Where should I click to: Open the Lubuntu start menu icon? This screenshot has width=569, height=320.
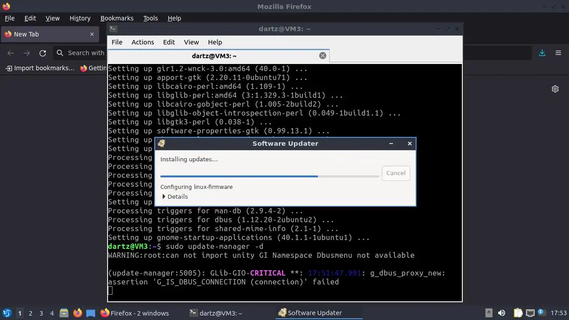[7, 313]
